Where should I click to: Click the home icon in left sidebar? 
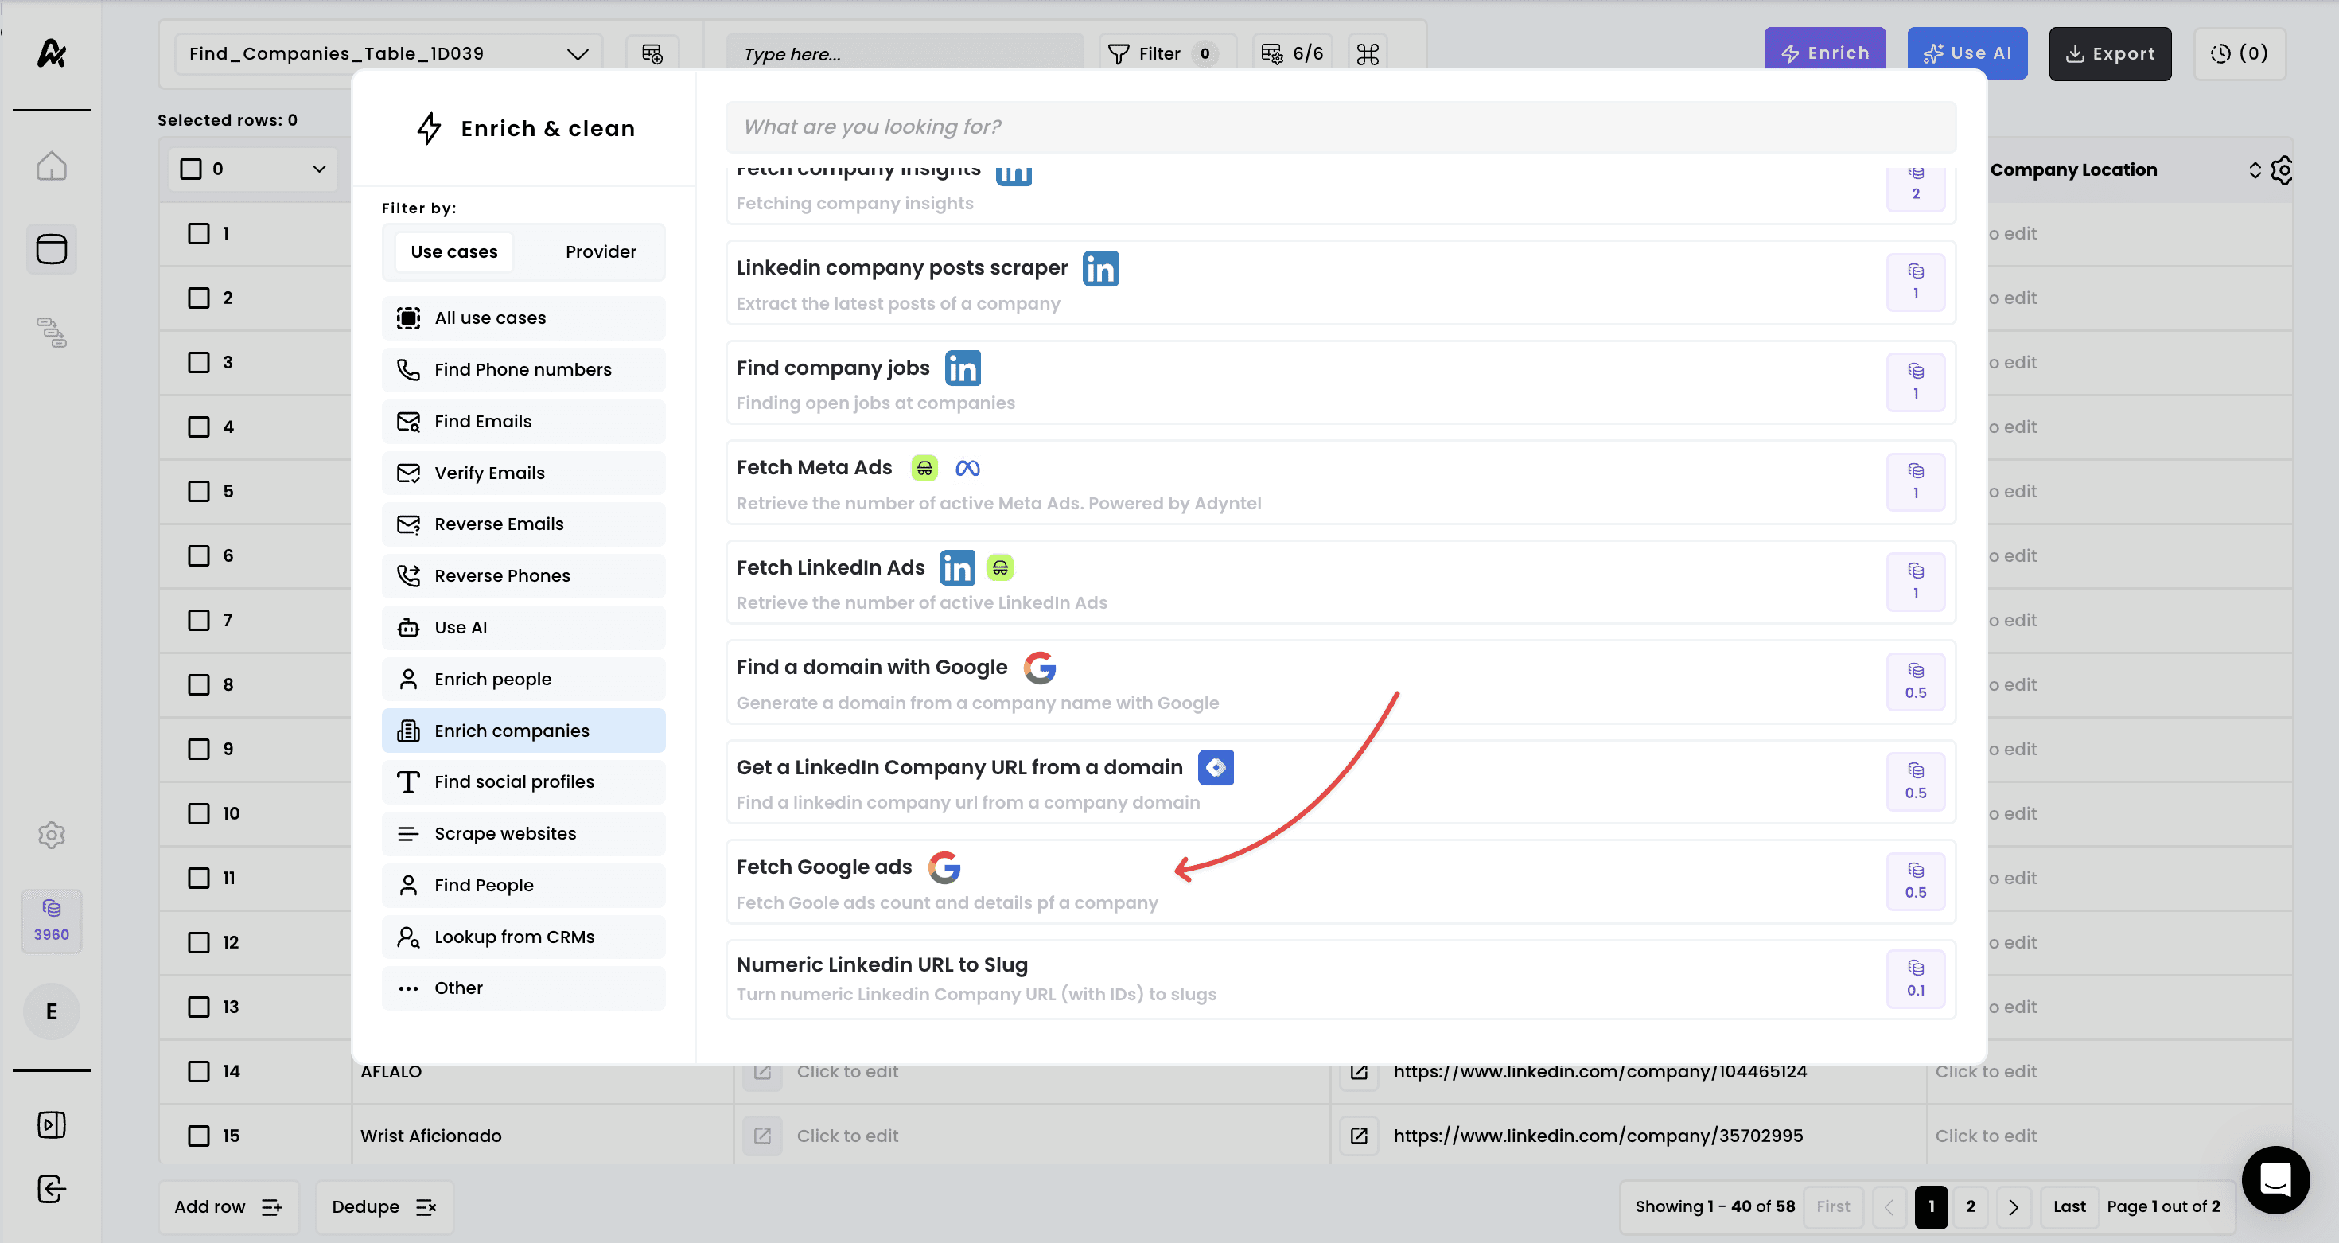pos(51,166)
